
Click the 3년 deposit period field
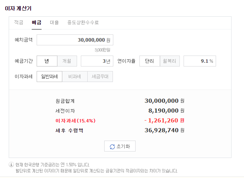click(97, 61)
